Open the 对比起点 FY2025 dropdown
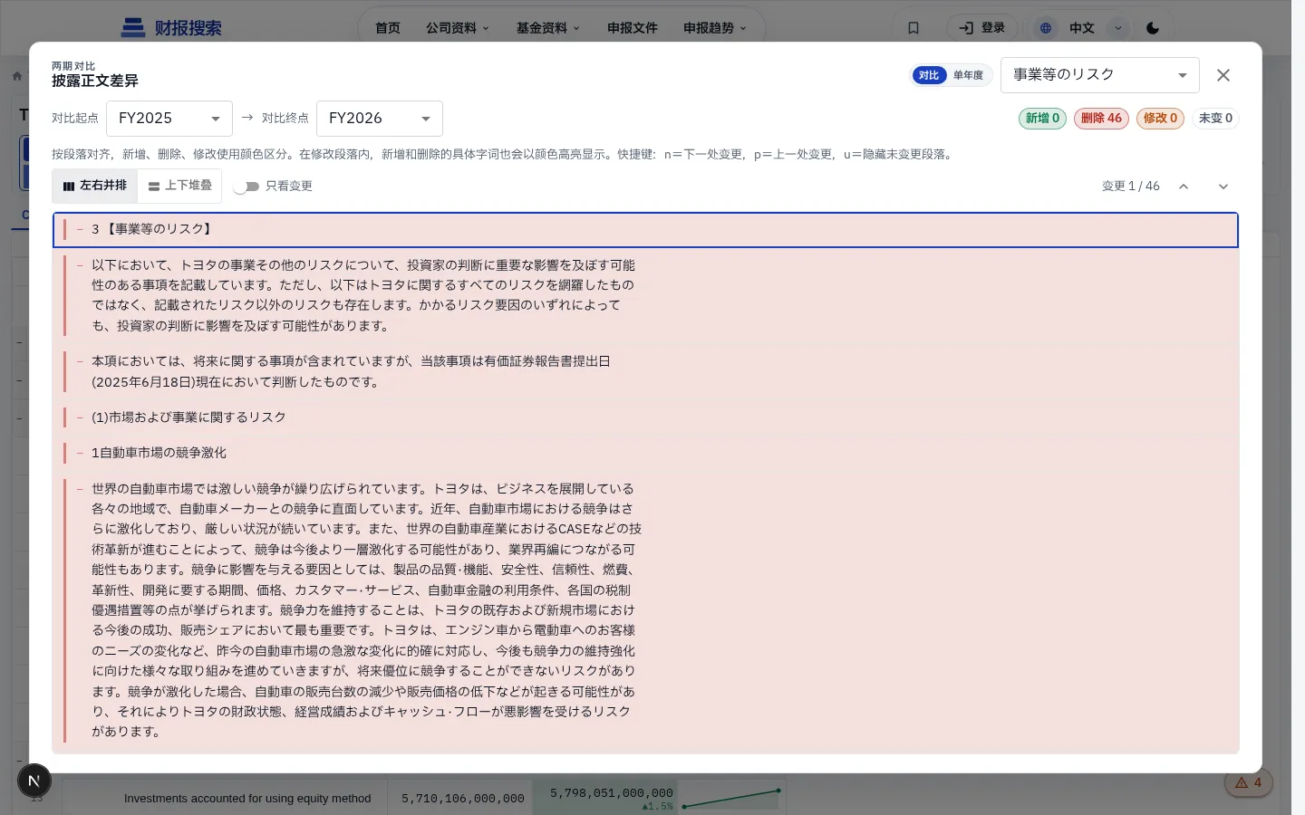1305x815 pixels. (x=169, y=119)
